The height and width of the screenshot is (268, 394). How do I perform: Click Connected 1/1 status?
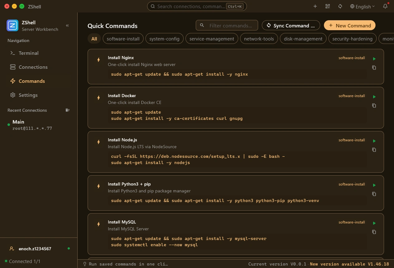coord(23,261)
